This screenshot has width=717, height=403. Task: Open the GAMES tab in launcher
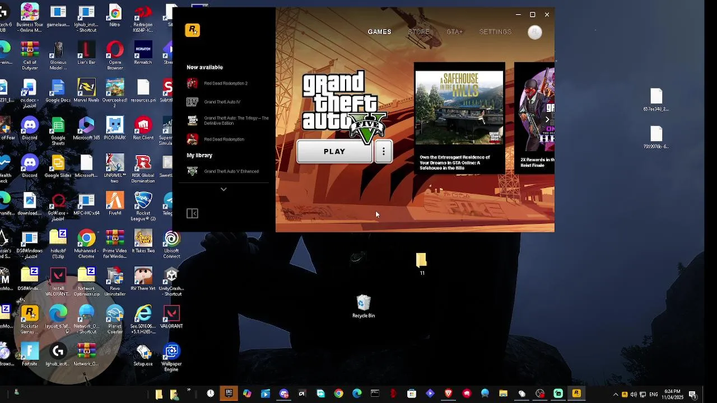coord(379,32)
